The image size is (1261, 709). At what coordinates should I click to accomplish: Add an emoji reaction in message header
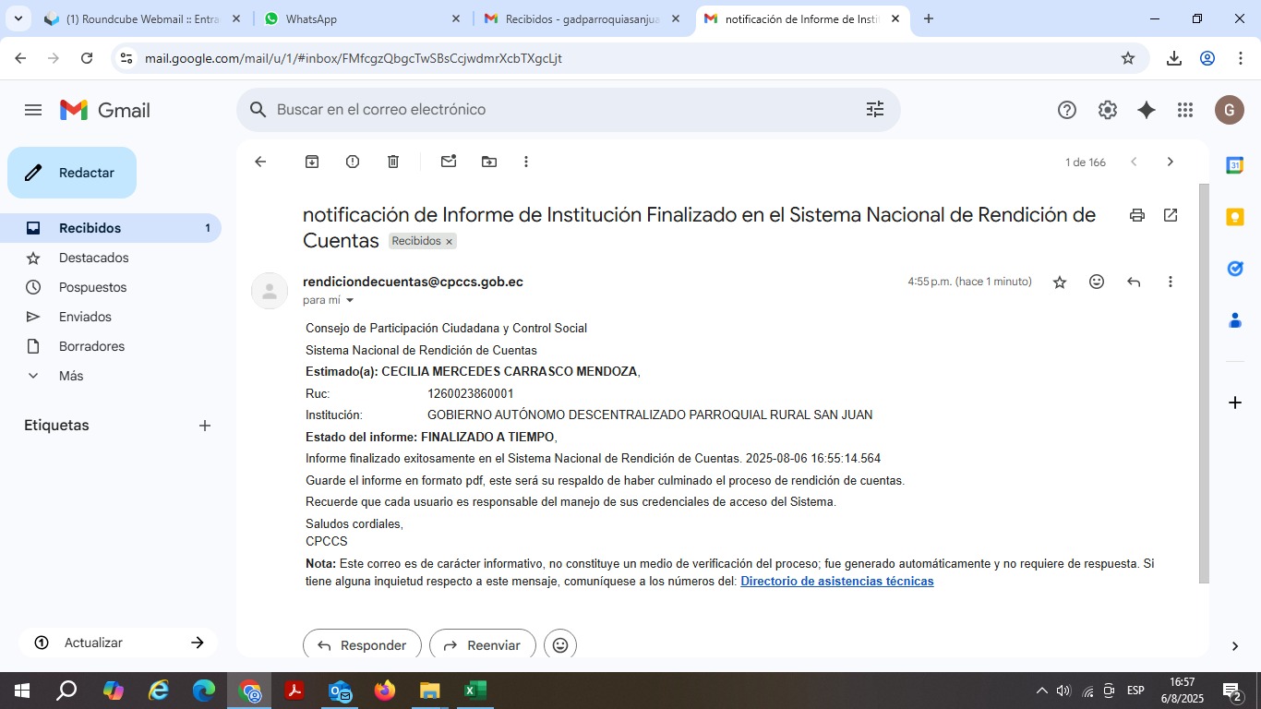coord(1097,282)
